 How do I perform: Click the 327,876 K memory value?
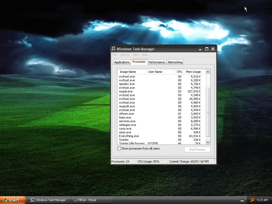click(x=194, y=91)
